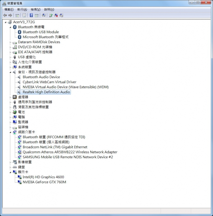Select Intel(R) HD Graphics 4600
The height and width of the screenshot is (216, 213).
[x=43, y=177]
